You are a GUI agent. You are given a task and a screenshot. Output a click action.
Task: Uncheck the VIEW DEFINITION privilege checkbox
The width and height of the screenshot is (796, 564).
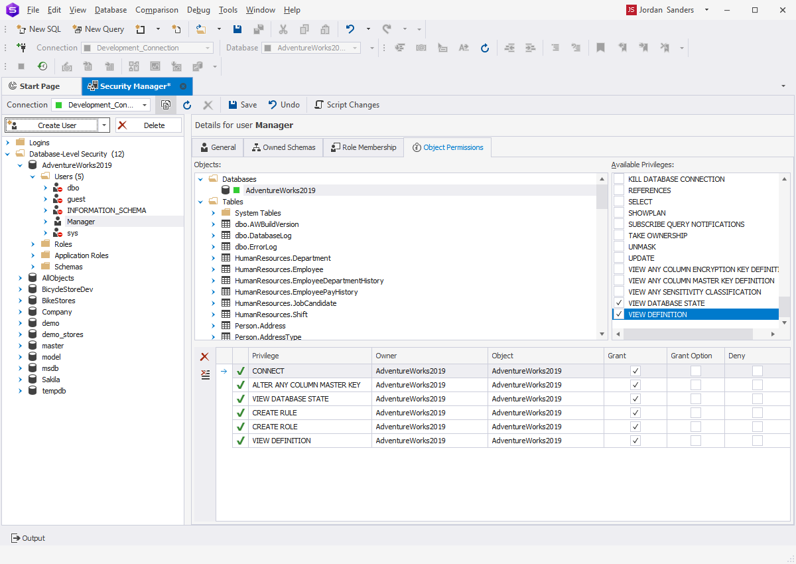(618, 314)
